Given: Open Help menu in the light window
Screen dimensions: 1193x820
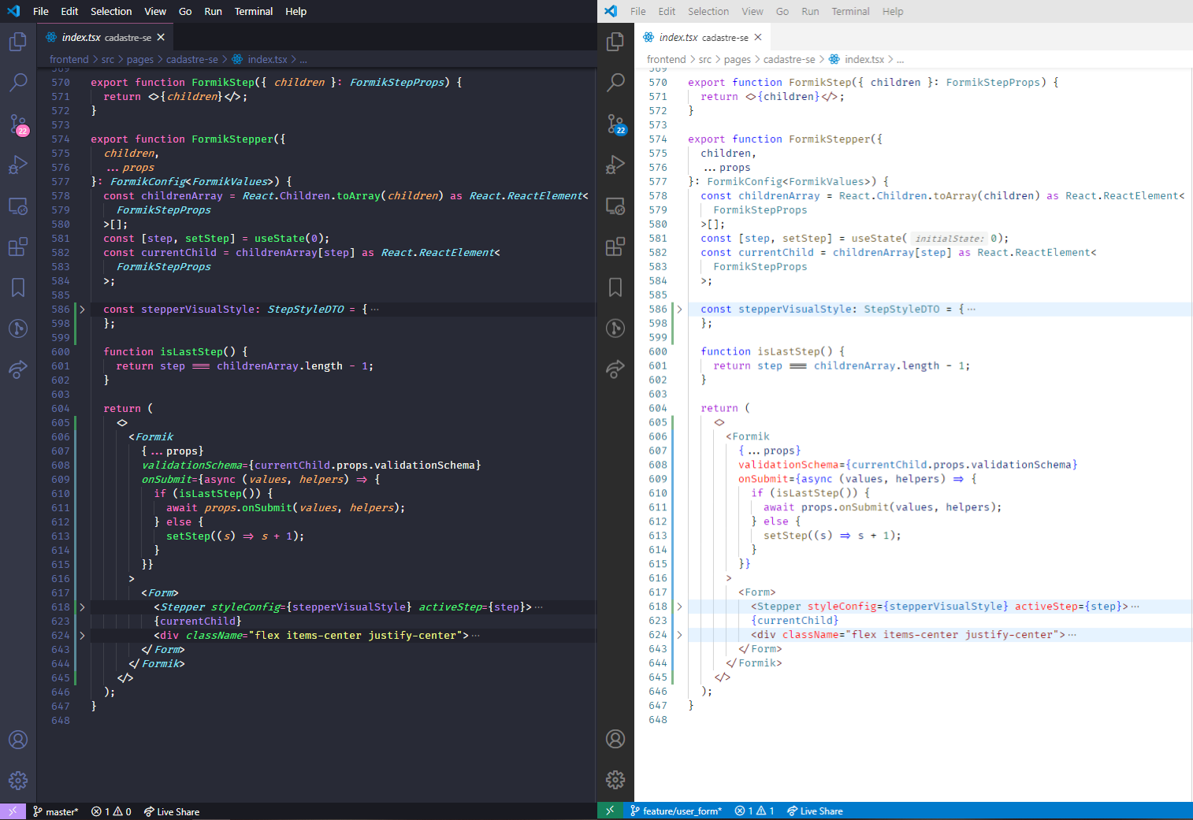Looking at the screenshot, I should [x=893, y=12].
